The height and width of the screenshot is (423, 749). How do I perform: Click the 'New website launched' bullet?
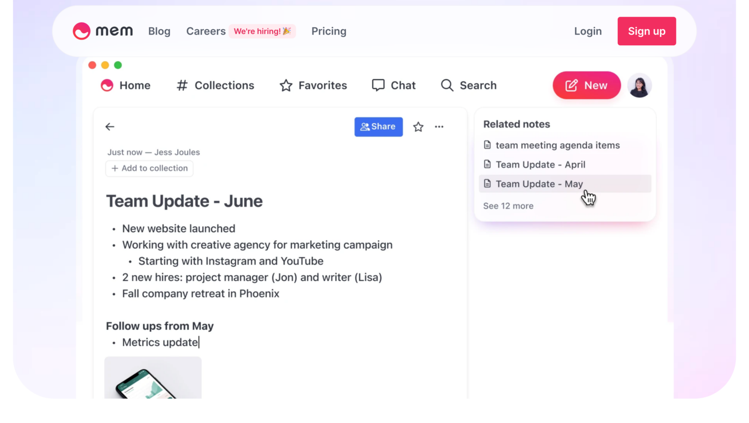178,228
